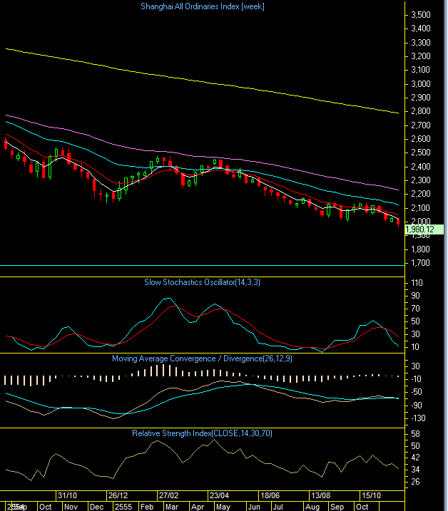448x511 pixels.
Task: Click the Slow Stochastics Oscillator panel title
Action: [202, 282]
